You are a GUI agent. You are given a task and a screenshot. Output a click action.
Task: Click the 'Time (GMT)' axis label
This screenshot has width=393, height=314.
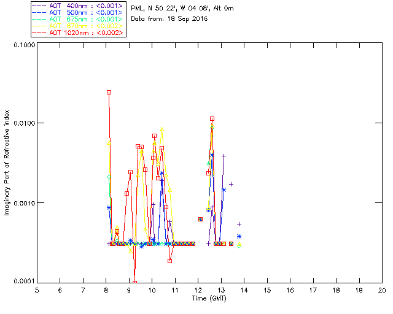tap(209, 299)
